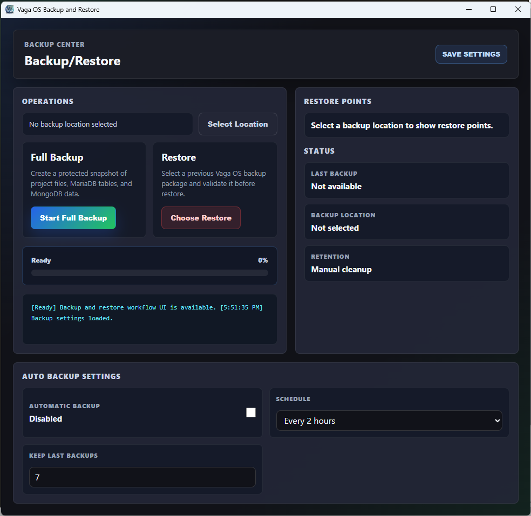
Task: Click the No backup location selected field
Action: coord(107,124)
